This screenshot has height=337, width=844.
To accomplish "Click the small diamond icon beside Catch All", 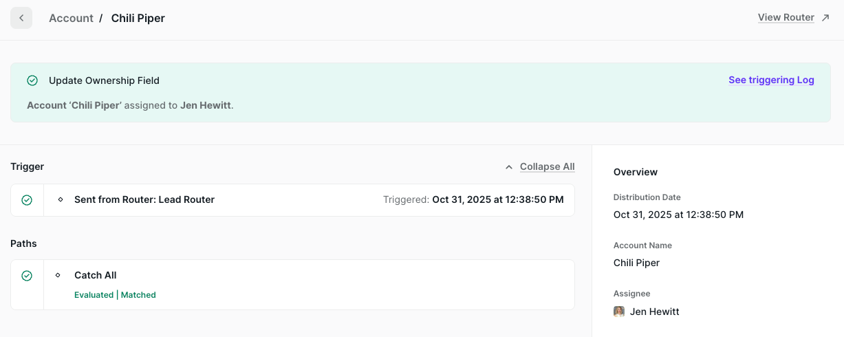I will click(58, 275).
